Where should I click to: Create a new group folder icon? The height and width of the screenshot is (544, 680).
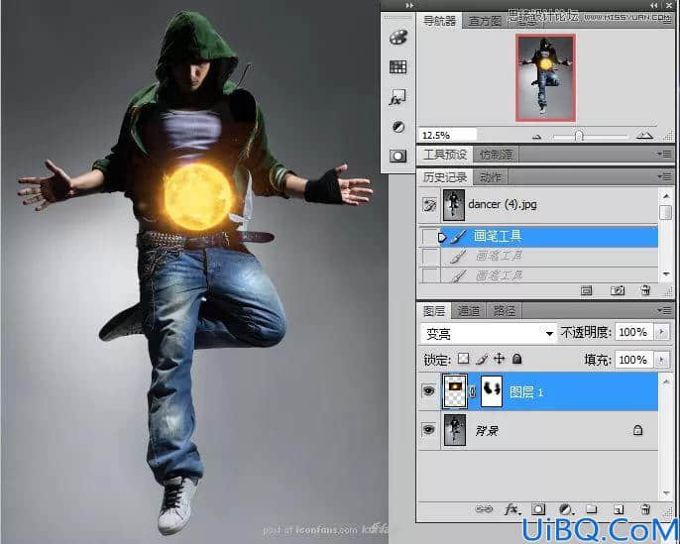[x=592, y=509]
